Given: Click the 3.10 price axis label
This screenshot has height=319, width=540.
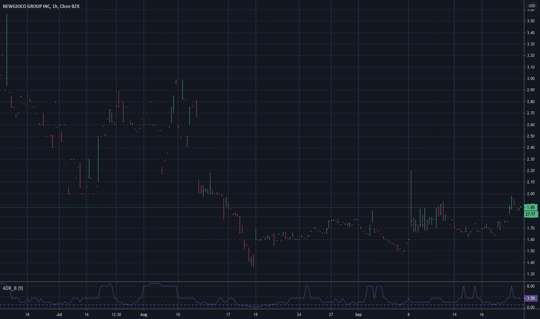Looking at the screenshot, I should point(531,67).
